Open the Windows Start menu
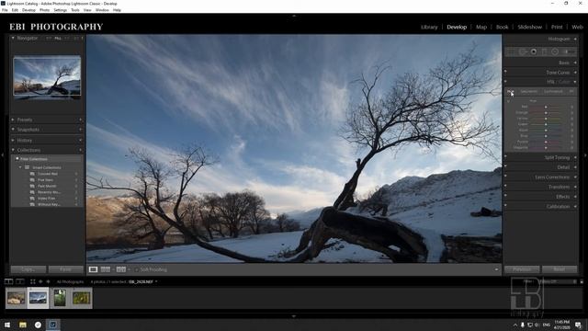This screenshot has width=588, height=331. point(7,325)
